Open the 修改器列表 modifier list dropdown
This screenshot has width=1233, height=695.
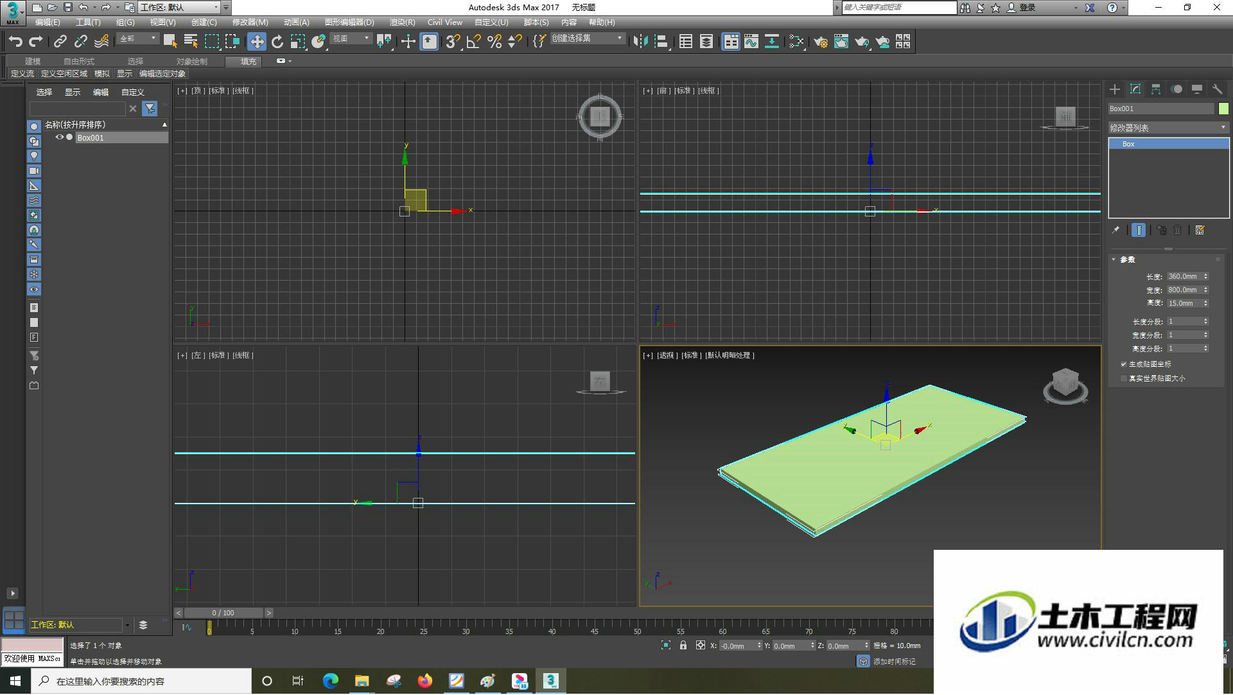pyautogui.click(x=1168, y=128)
